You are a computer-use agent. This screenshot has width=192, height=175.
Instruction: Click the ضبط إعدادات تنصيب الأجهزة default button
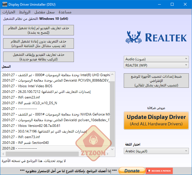pos(156,81)
